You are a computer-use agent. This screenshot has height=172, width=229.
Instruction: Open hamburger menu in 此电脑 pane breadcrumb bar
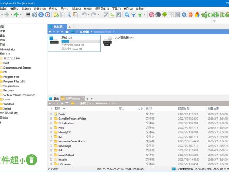click(x=67, y=32)
